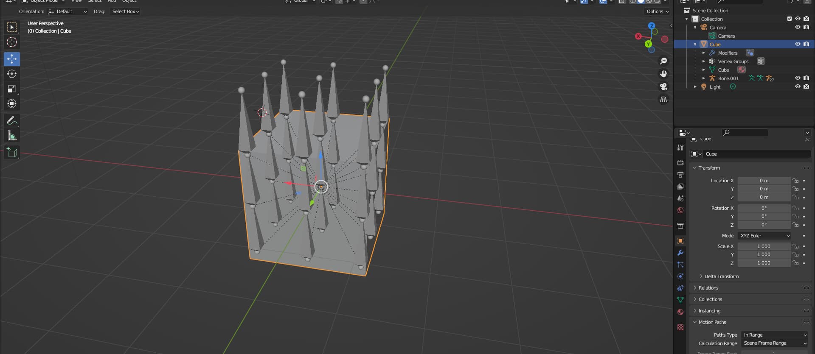815x354 pixels.
Task: Open the Physics properties tab
Action: pyautogui.click(x=680, y=276)
